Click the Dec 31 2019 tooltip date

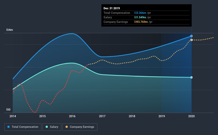coord(112,8)
